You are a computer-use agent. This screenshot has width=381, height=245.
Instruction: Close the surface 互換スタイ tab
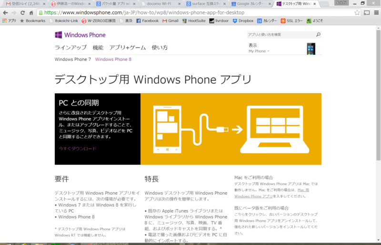pyautogui.click(x=224, y=4)
